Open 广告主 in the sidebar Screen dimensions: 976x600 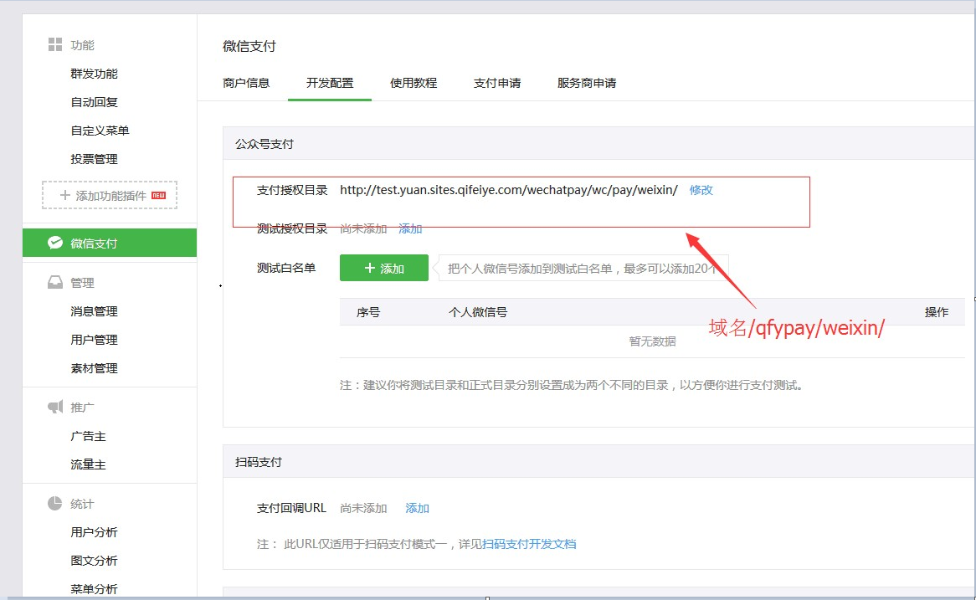tap(88, 436)
